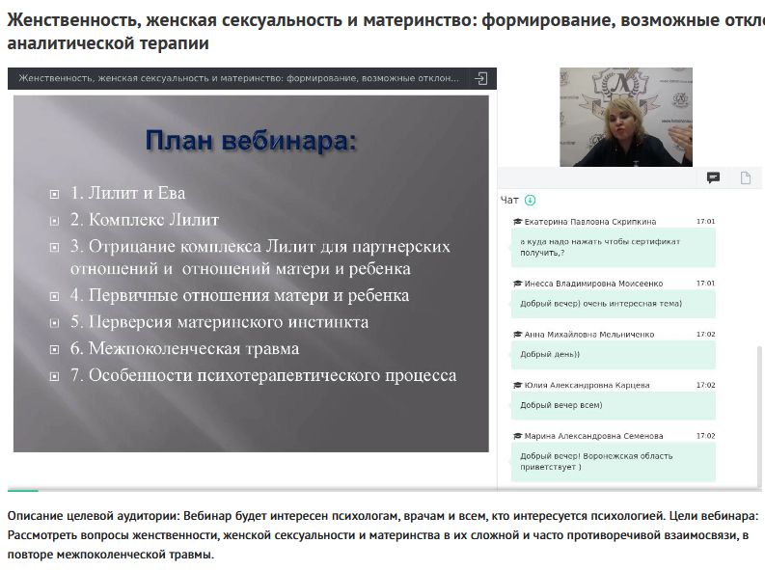Click graduation cap icon near Юлия Александровна Карцева

coord(517,385)
